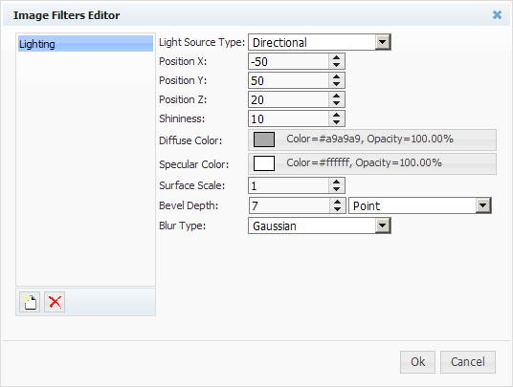Click the new filter icon
This screenshot has height=387, width=513.
(x=30, y=302)
